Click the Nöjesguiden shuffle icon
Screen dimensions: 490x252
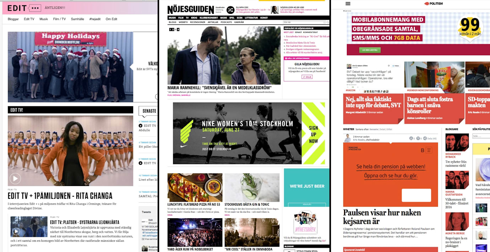click(x=230, y=10)
